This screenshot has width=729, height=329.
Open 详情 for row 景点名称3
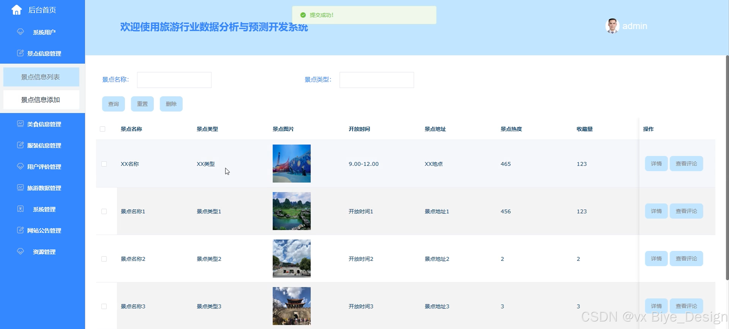(x=656, y=306)
